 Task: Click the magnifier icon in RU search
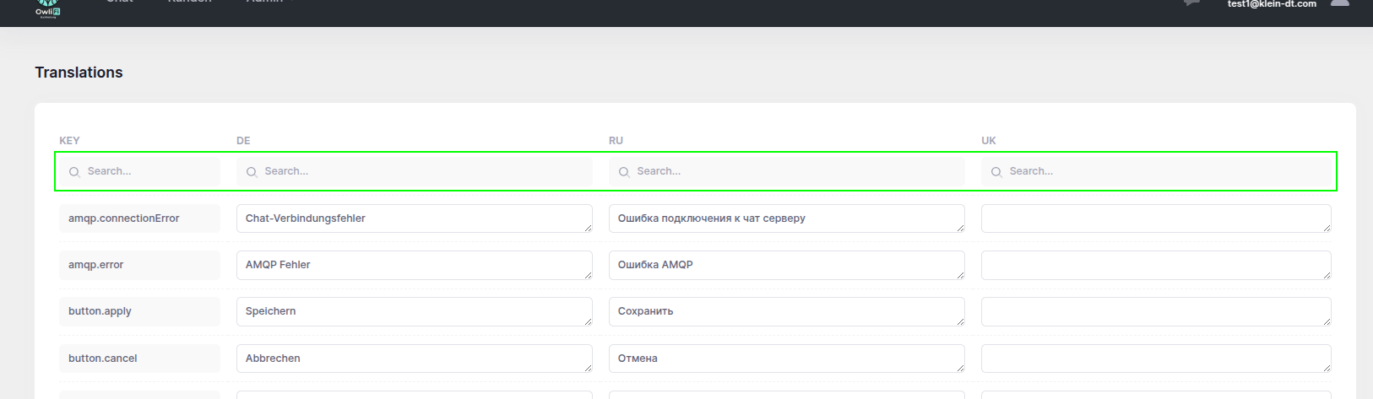[624, 172]
